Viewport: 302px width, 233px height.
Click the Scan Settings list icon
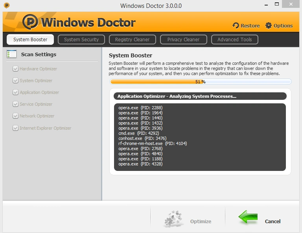(11, 54)
